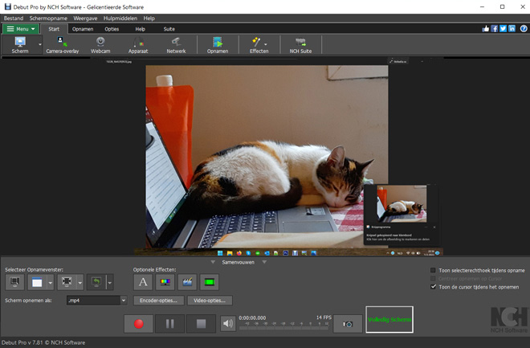Choose region selection capture button

tap(67, 282)
